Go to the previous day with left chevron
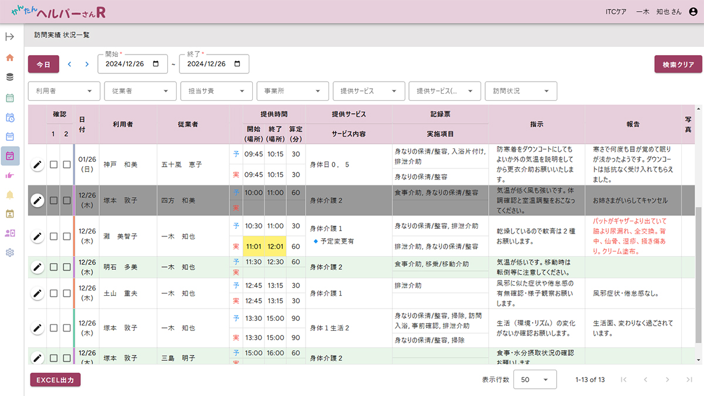The width and height of the screenshot is (704, 396). pos(69,64)
